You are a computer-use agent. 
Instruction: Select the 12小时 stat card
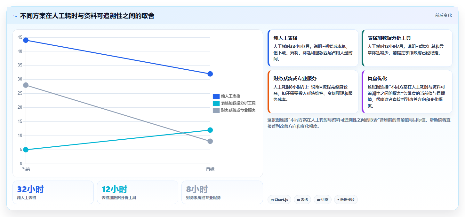(x=138, y=192)
